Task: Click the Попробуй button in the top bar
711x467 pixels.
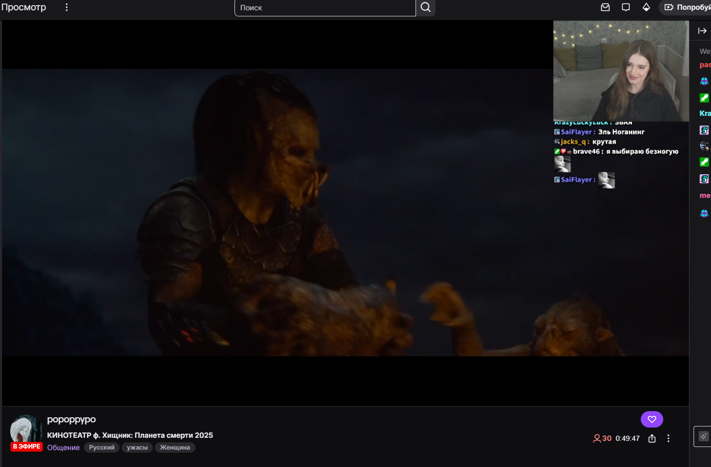Action: pos(686,7)
